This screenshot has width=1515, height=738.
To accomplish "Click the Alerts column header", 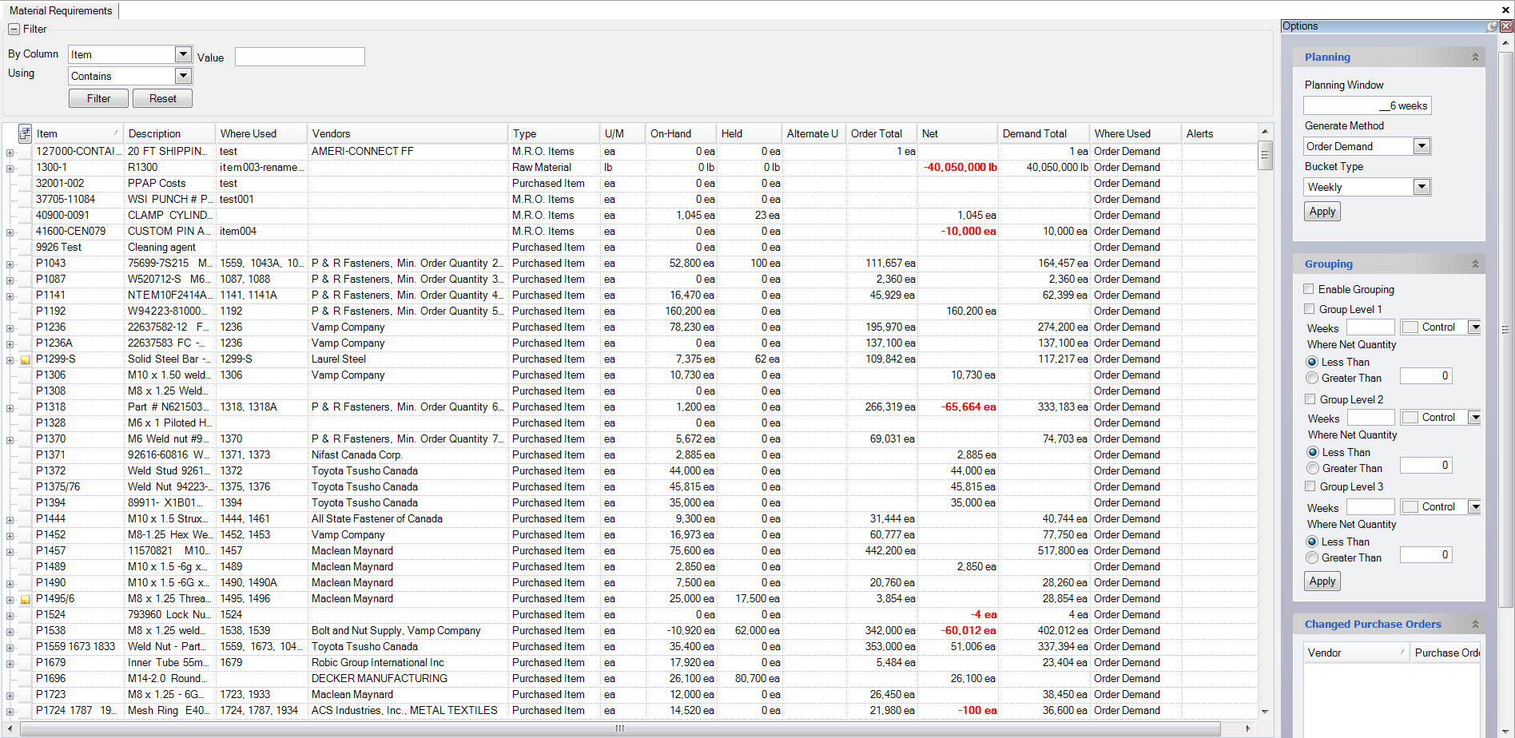I will (1219, 133).
